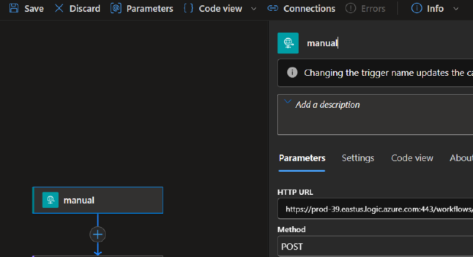Click the Connections link icon
The width and height of the screenshot is (473, 257).
(273, 8)
